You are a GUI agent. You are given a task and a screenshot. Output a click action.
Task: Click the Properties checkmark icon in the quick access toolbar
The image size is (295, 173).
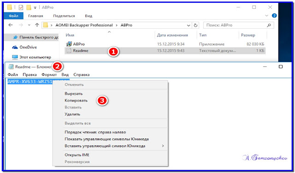click(x=21, y=7)
